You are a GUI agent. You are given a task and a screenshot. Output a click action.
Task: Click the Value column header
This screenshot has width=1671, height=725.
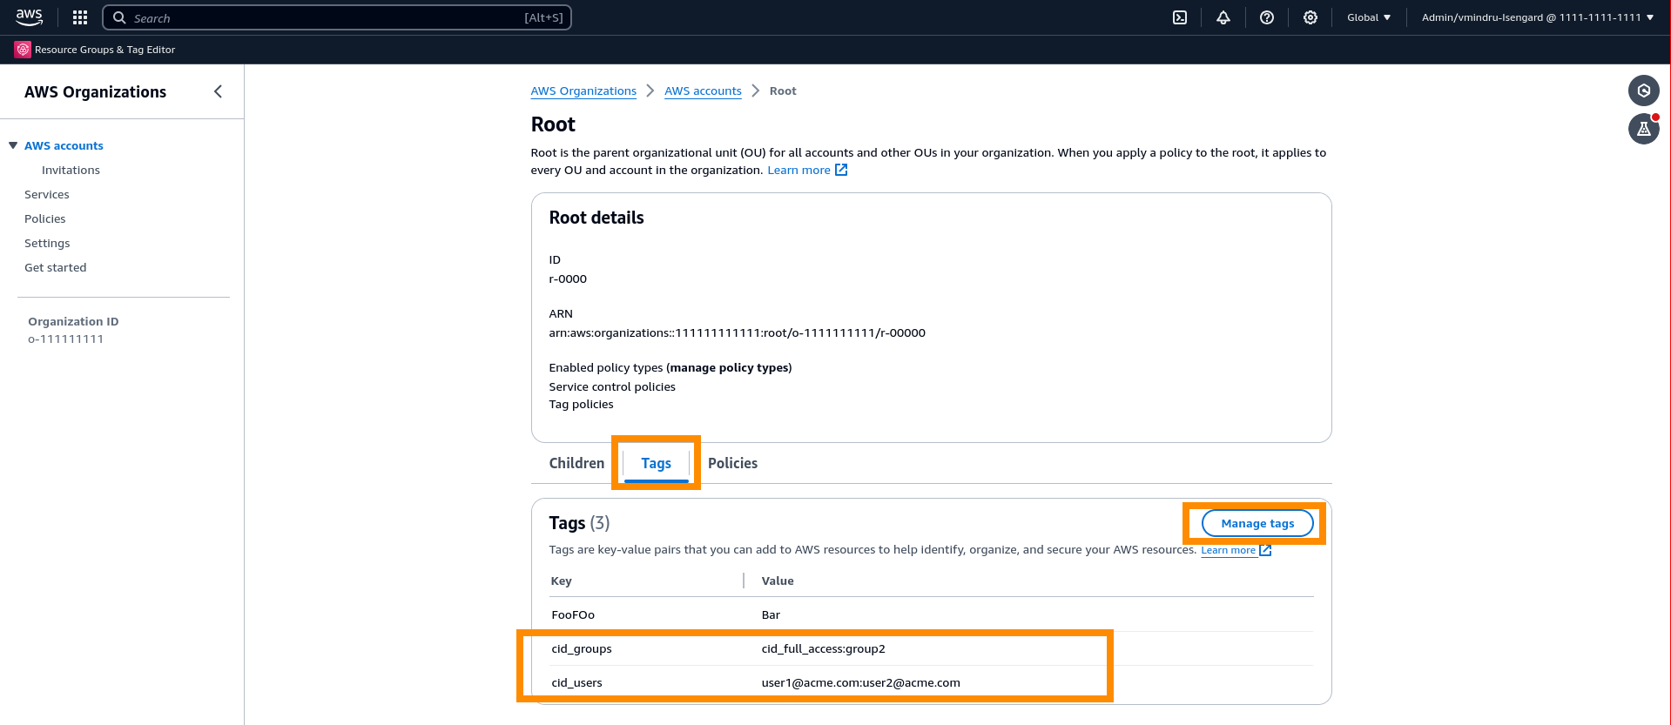(778, 581)
